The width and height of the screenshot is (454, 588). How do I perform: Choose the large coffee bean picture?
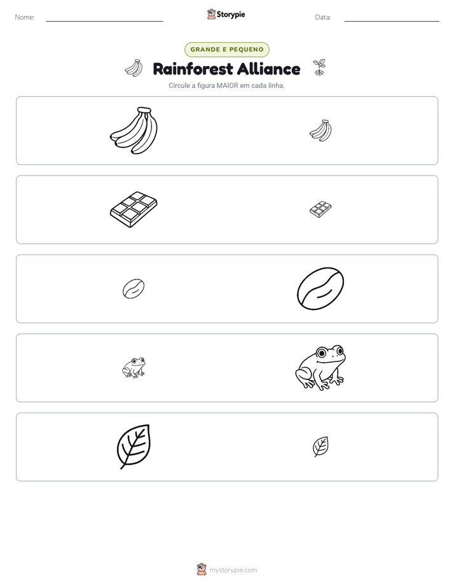point(320,289)
